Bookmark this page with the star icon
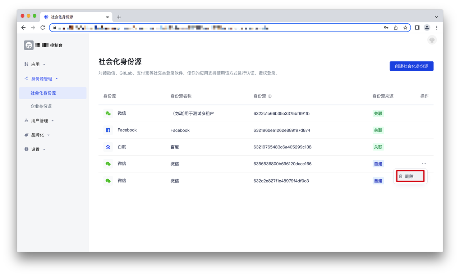The image size is (460, 276). (x=405, y=28)
